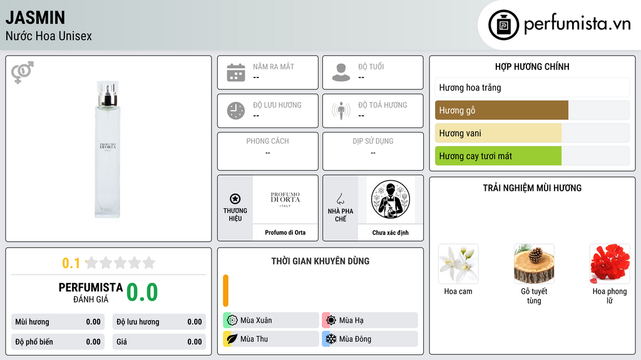
Task: Open the Profumo di Orta brand logo
Action: coord(285,199)
